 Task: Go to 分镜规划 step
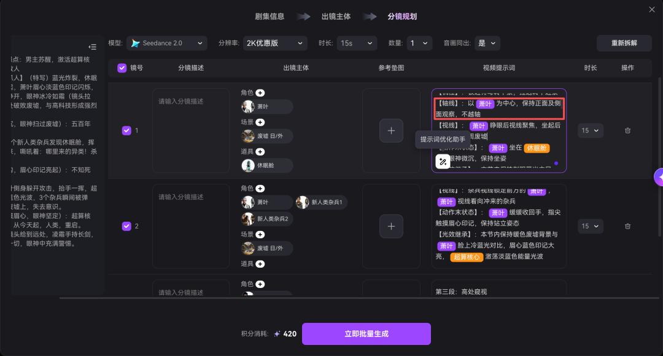click(x=402, y=17)
